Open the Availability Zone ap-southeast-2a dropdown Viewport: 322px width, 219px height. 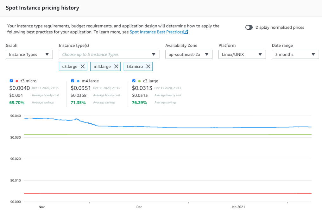click(x=189, y=55)
